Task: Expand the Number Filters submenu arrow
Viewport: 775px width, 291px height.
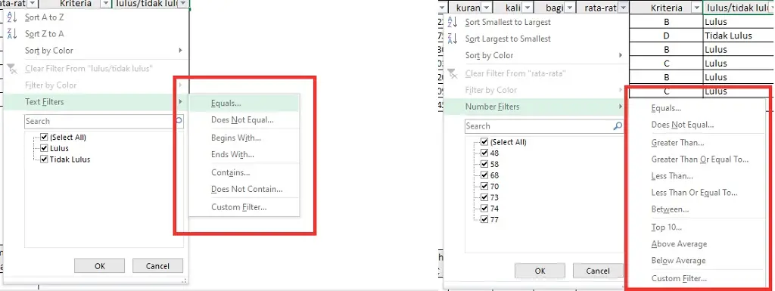Action: (621, 107)
